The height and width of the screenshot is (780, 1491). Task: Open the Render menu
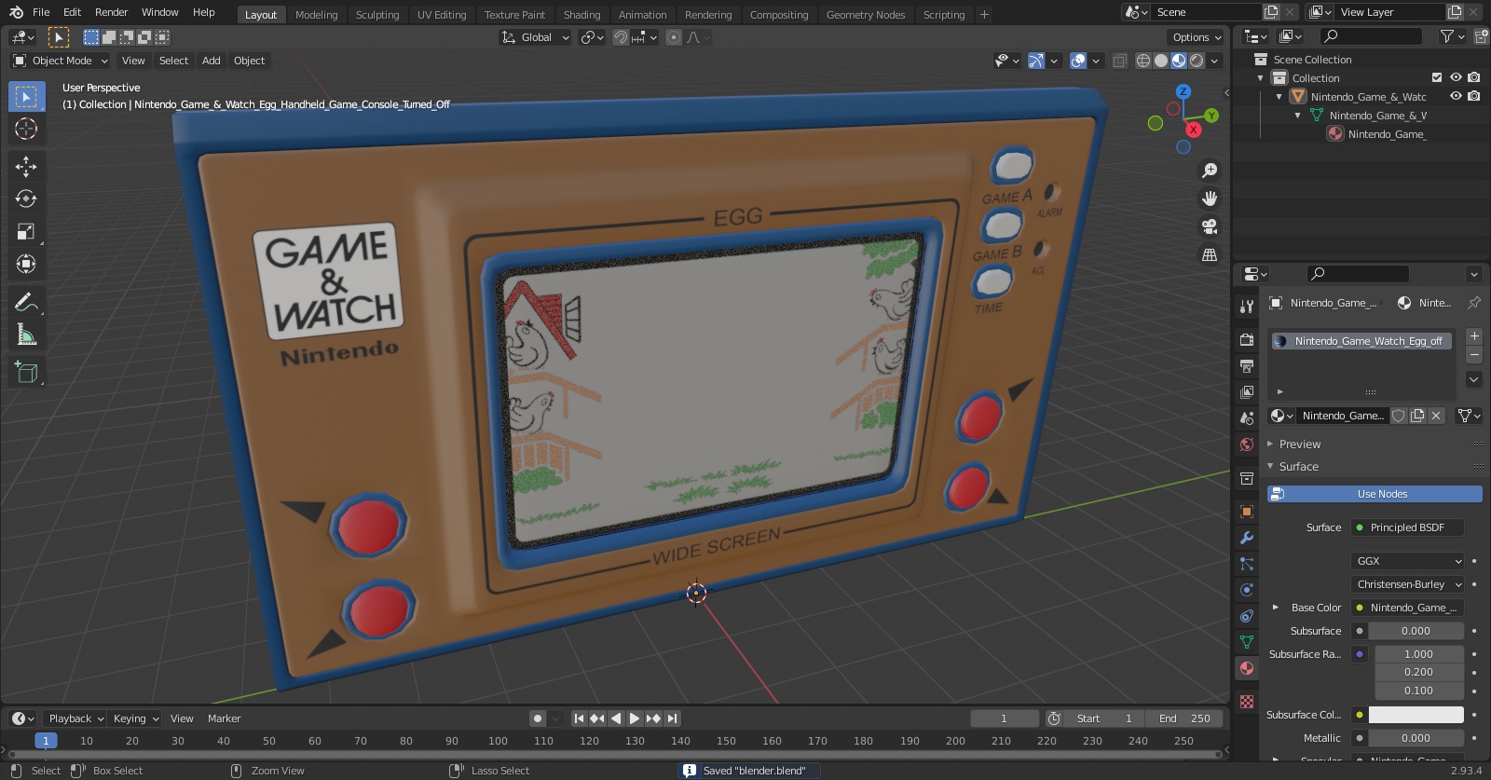111,12
